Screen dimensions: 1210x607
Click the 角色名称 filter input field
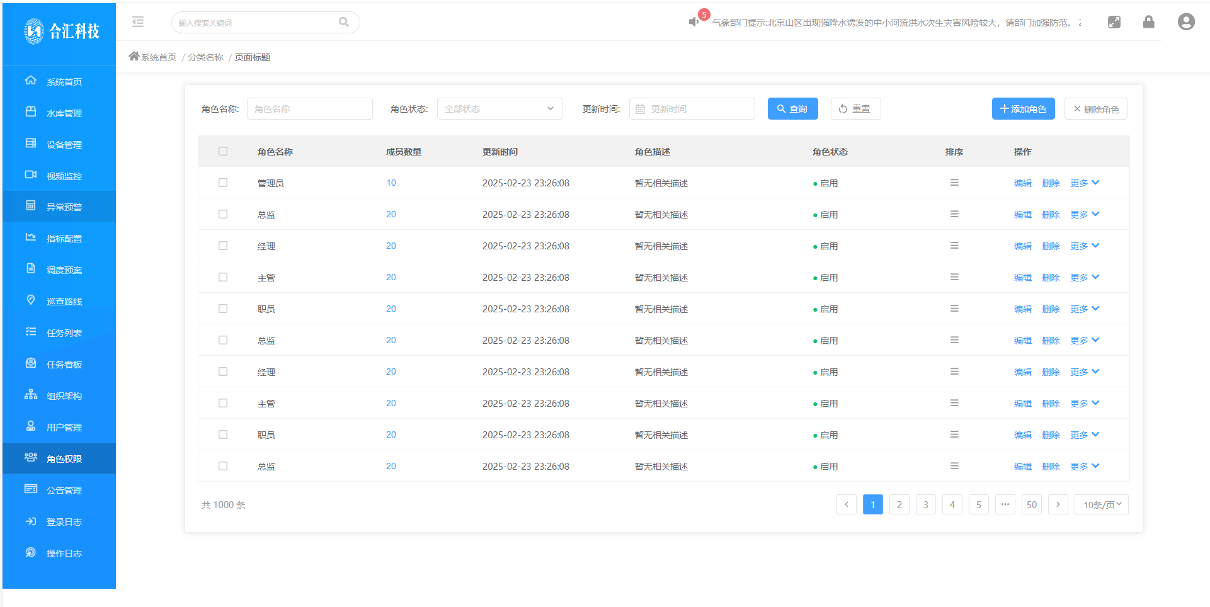(x=309, y=109)
